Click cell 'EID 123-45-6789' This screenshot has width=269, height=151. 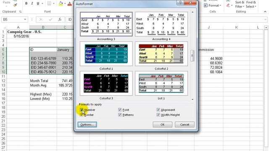(43, 59)
